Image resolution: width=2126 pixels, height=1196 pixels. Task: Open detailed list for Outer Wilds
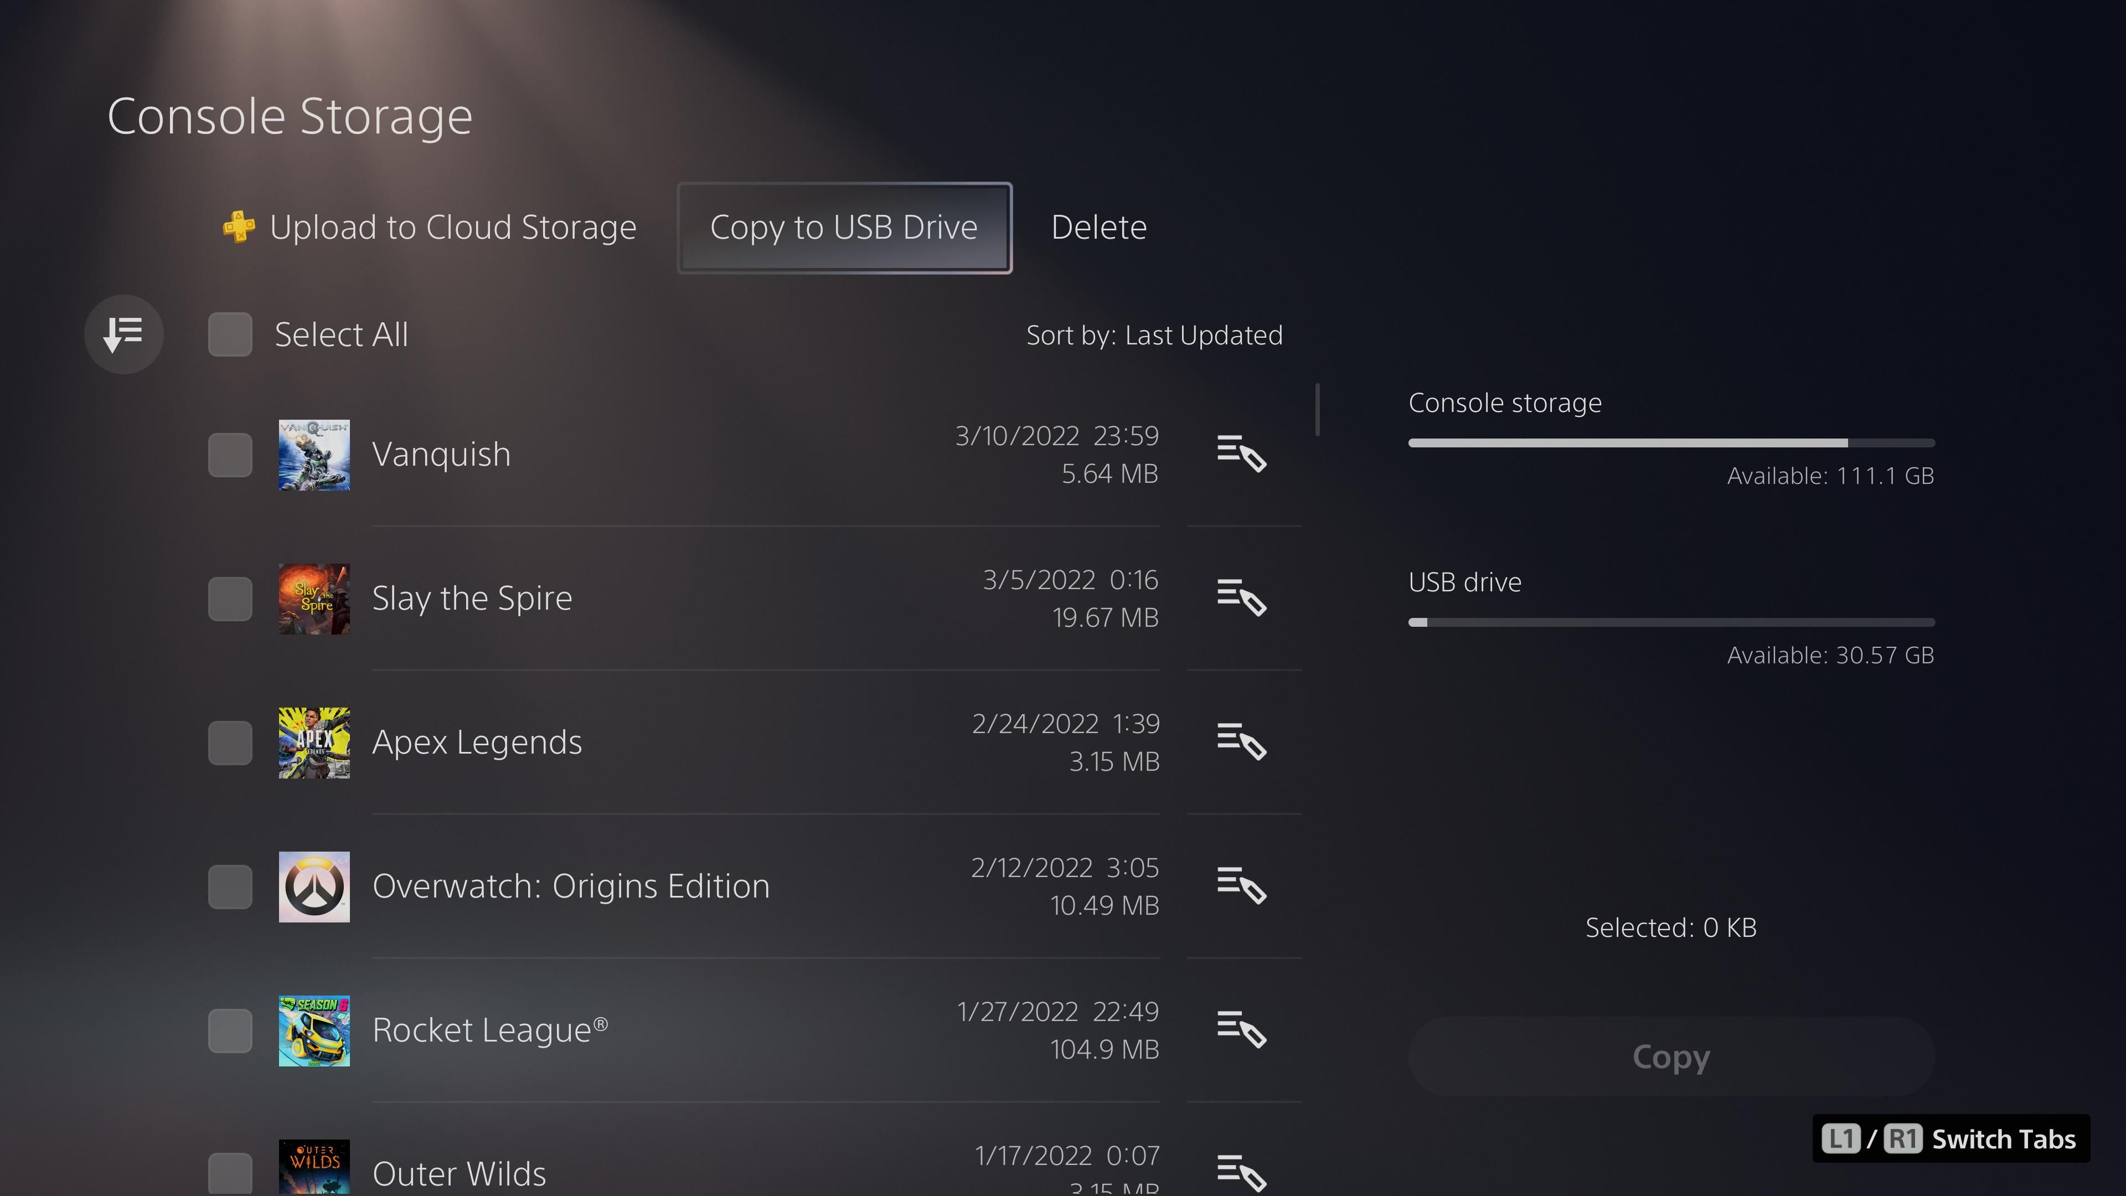point(1240,1172)
